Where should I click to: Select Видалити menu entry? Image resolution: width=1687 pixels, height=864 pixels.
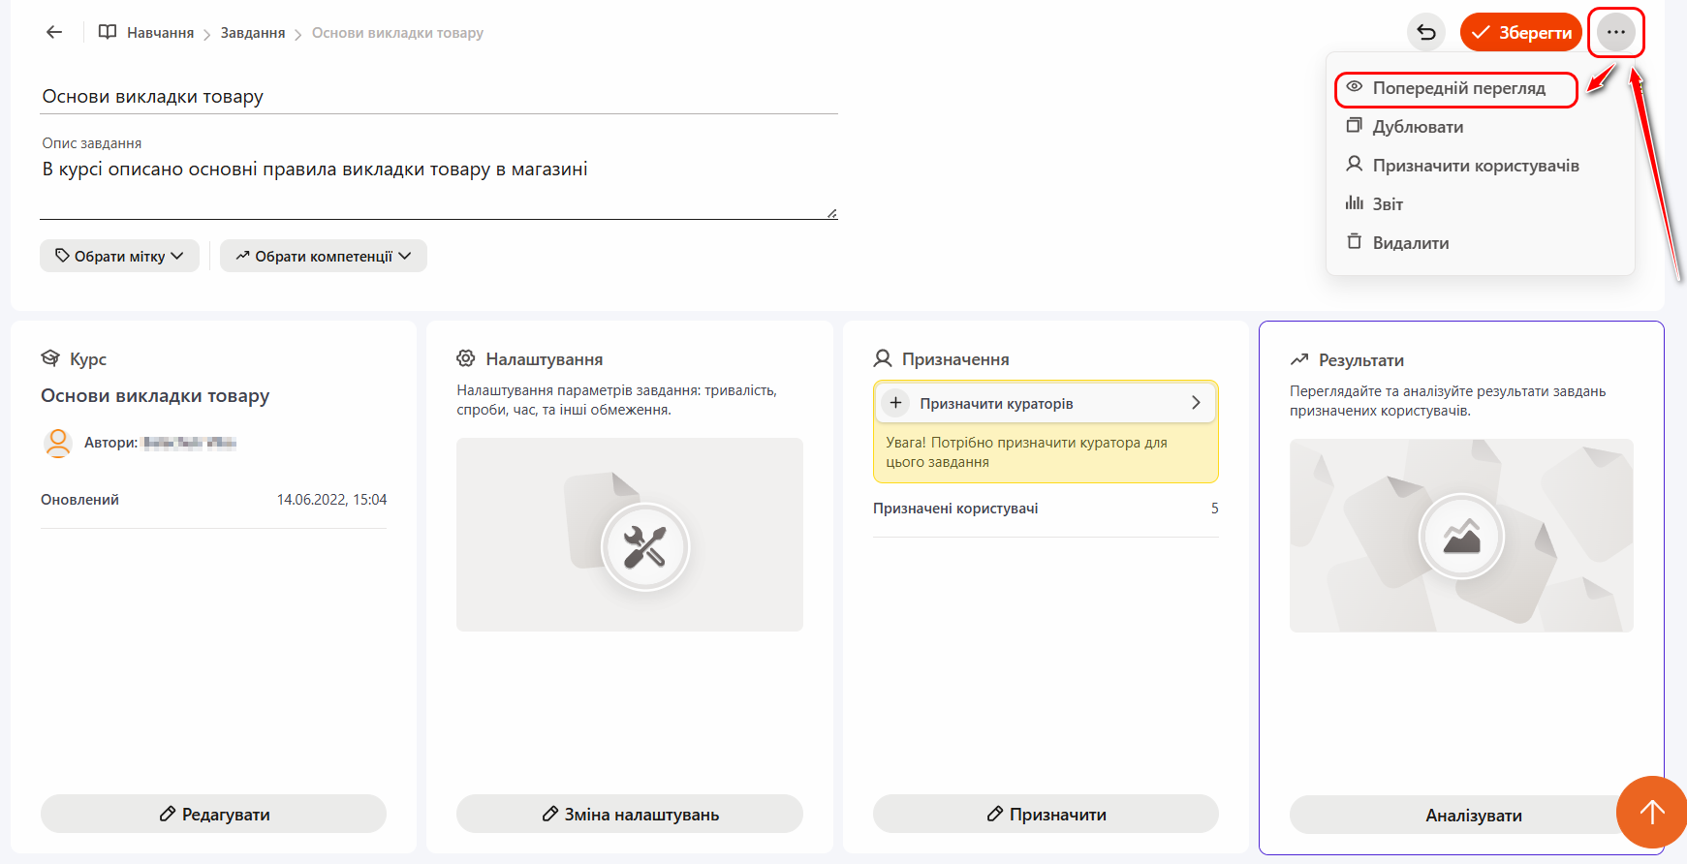coord(1410,243)
